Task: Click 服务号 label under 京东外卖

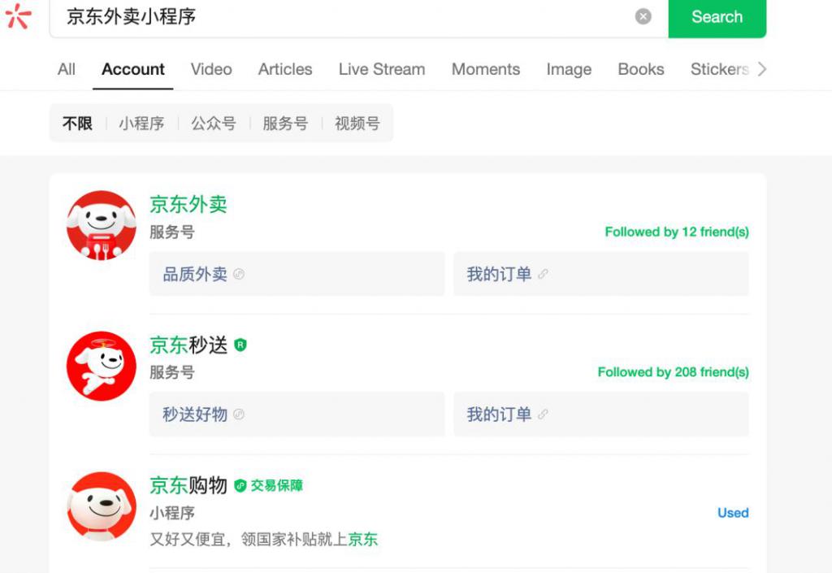Action: pyautogui.click(x=172, y=232)
